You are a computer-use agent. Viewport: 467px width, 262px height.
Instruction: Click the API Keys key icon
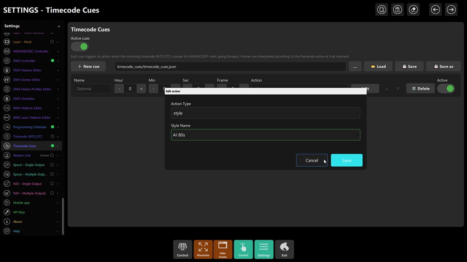pyautogui.click(x=7, y=212)
